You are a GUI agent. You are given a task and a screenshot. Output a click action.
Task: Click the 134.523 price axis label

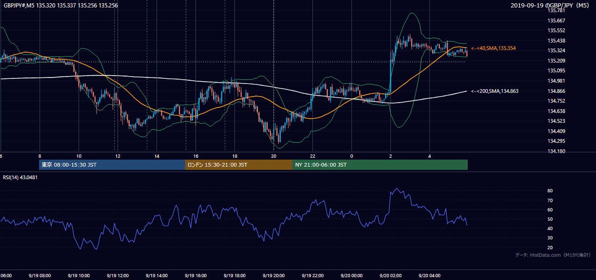pos(556,121)
